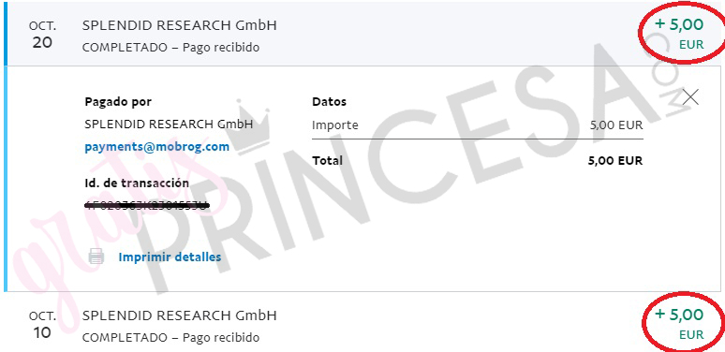Expand the Oct. 10 SPLENDID RESEARCH transaction
Viewport: 725px width, 352px height.
pyautogui.click(x=362, y=325)
